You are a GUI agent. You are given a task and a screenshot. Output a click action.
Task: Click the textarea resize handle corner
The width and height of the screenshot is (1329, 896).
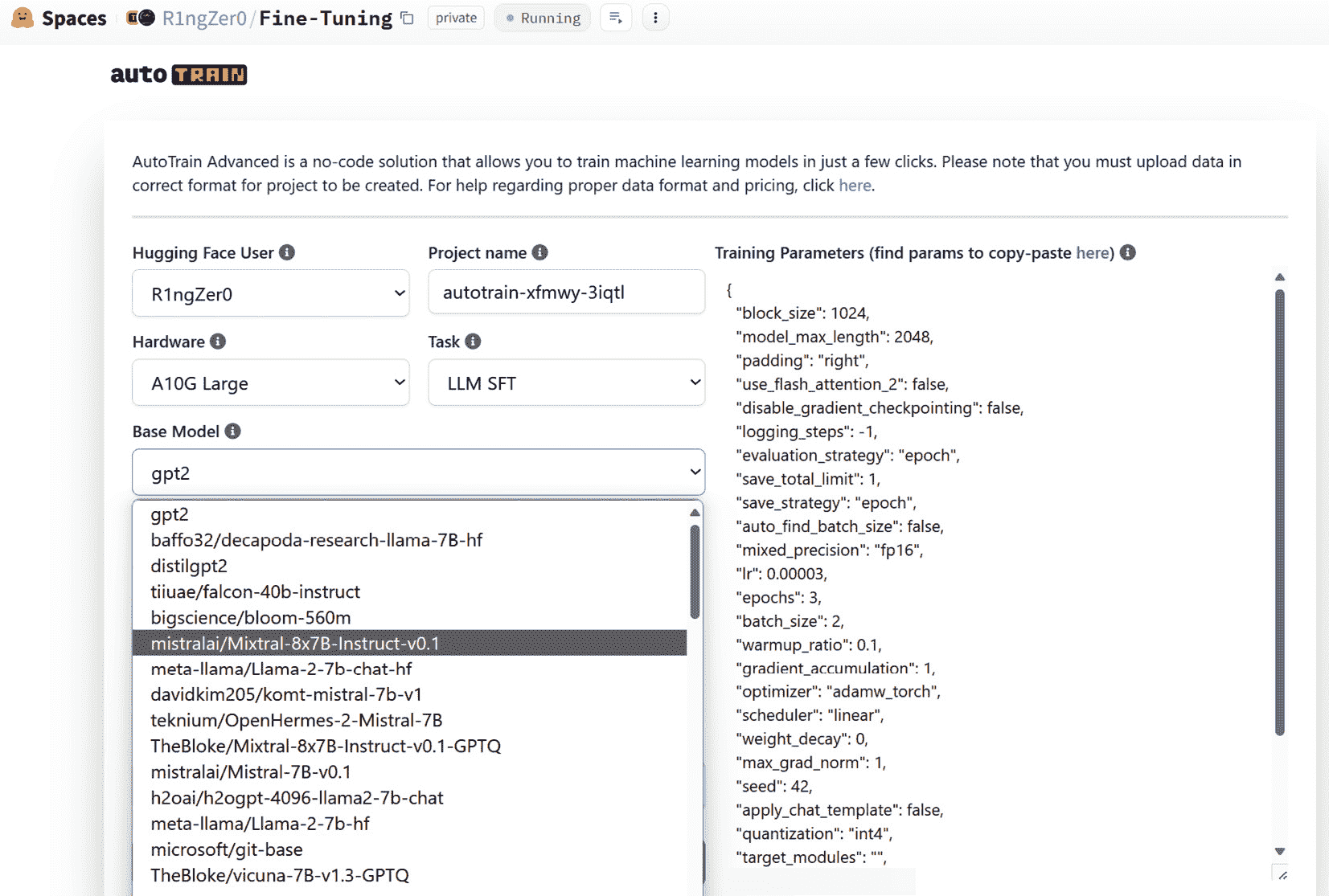(x=1282, y=875)
